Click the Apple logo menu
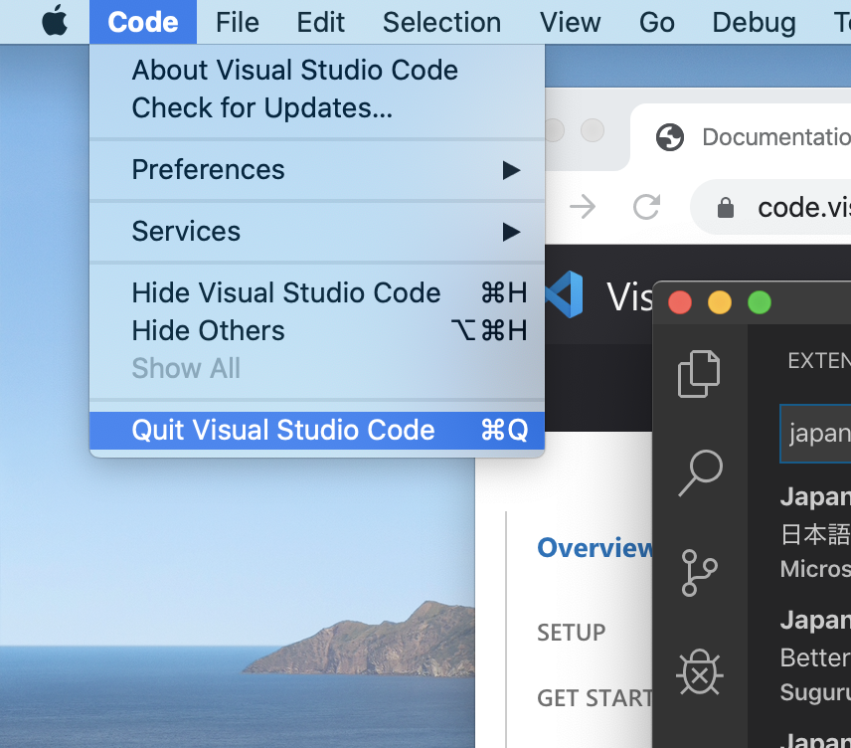 click(55, 22)
